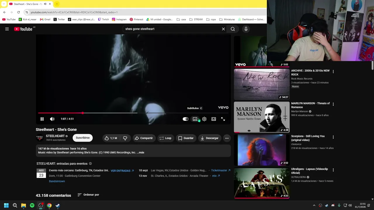
Task: Open the STREAM bookmarks folder
Action: 196,20
